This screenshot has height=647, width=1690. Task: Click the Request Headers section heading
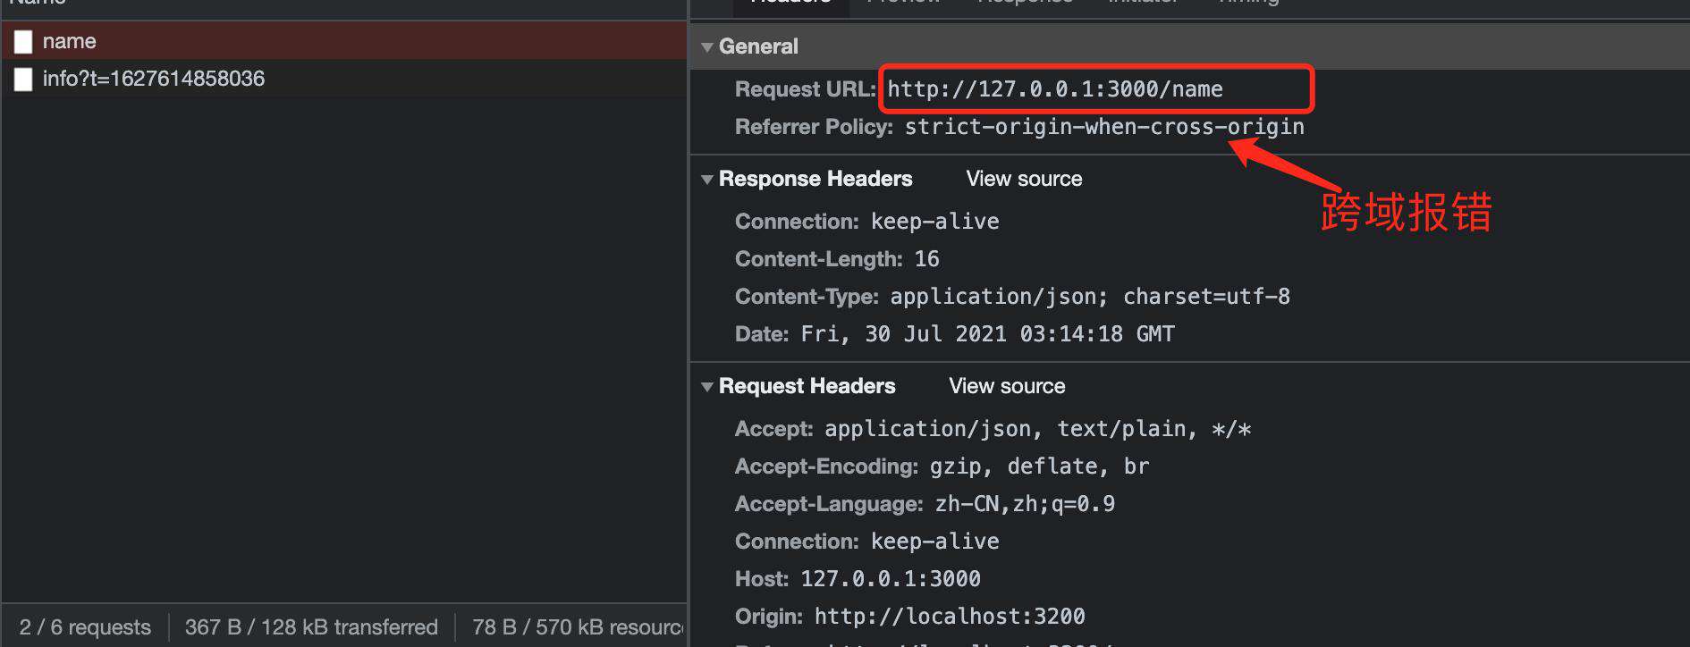tap(807, 386)
